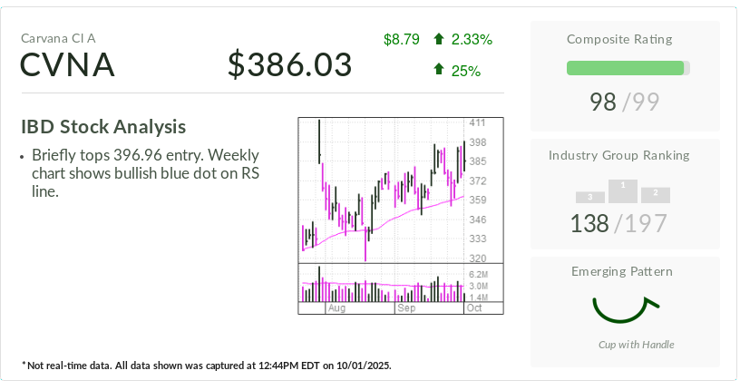Image resolution: width=740 pixels, height=390 pixels.
Task: Click the 98/99 composite score
Action: [x=625, y=102]
